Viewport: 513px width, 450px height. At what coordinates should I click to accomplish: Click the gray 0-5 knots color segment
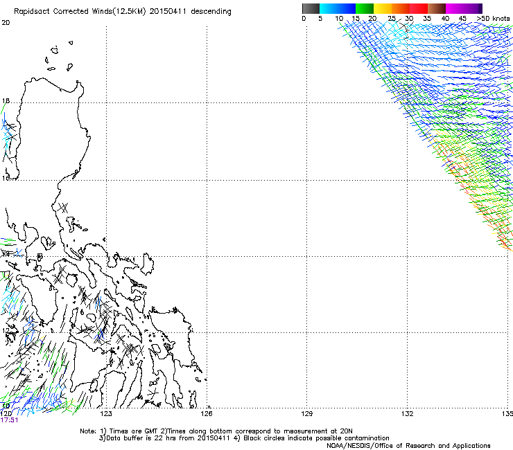click(x=311, y=8)
